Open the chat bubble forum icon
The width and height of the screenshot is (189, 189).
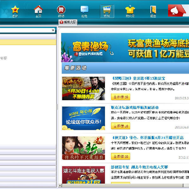coord(85,9)
